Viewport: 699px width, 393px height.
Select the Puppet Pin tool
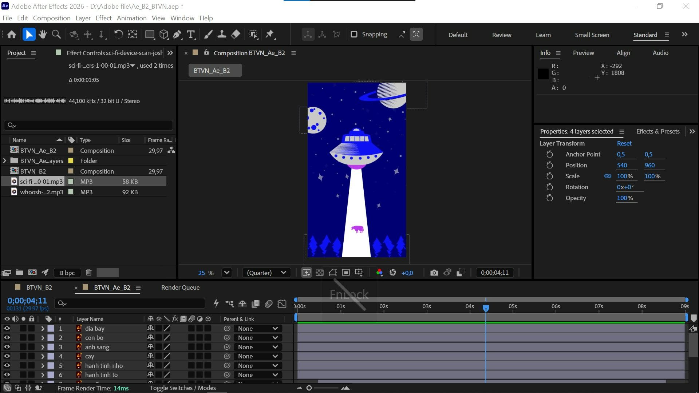pyautogui.click(x=270, y=35)
